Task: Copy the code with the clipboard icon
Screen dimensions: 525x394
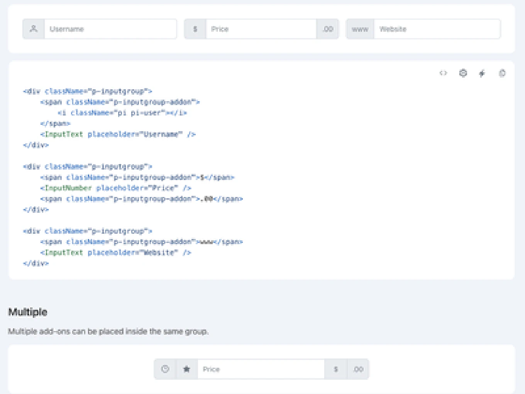Action: (502, 73)
